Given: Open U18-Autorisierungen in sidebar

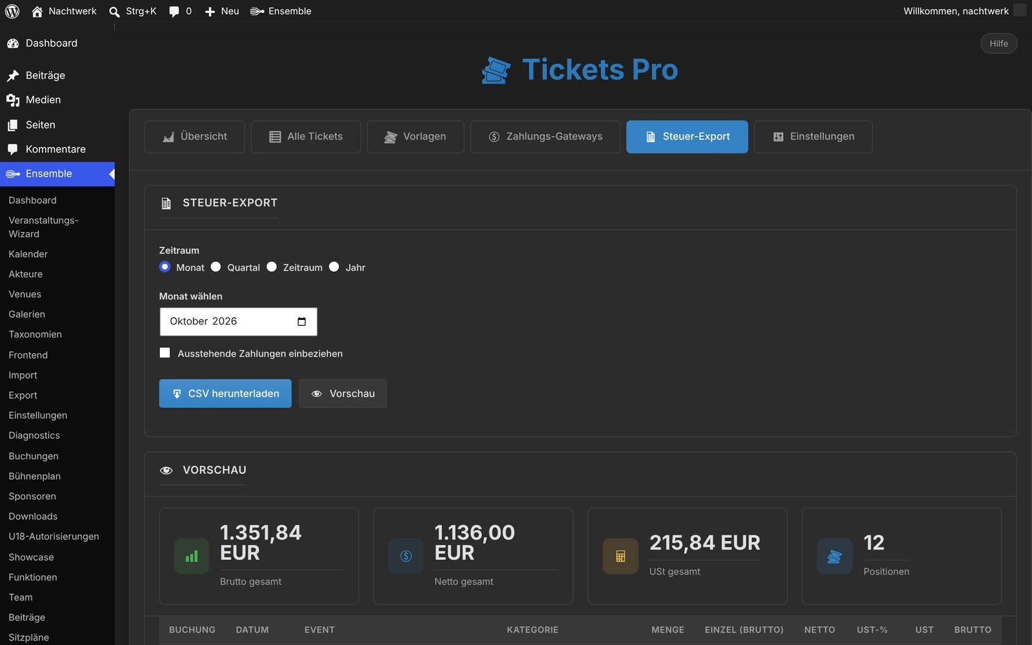Looking at the screenshot, I should coord(54,537).
